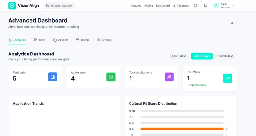
Task: Open the Dashboard nav link
Action: coord(163,6)
